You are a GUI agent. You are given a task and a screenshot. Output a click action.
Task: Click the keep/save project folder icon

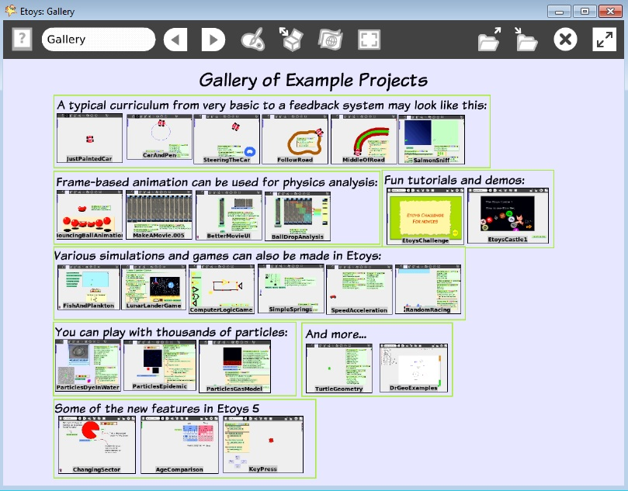[526, 40]
